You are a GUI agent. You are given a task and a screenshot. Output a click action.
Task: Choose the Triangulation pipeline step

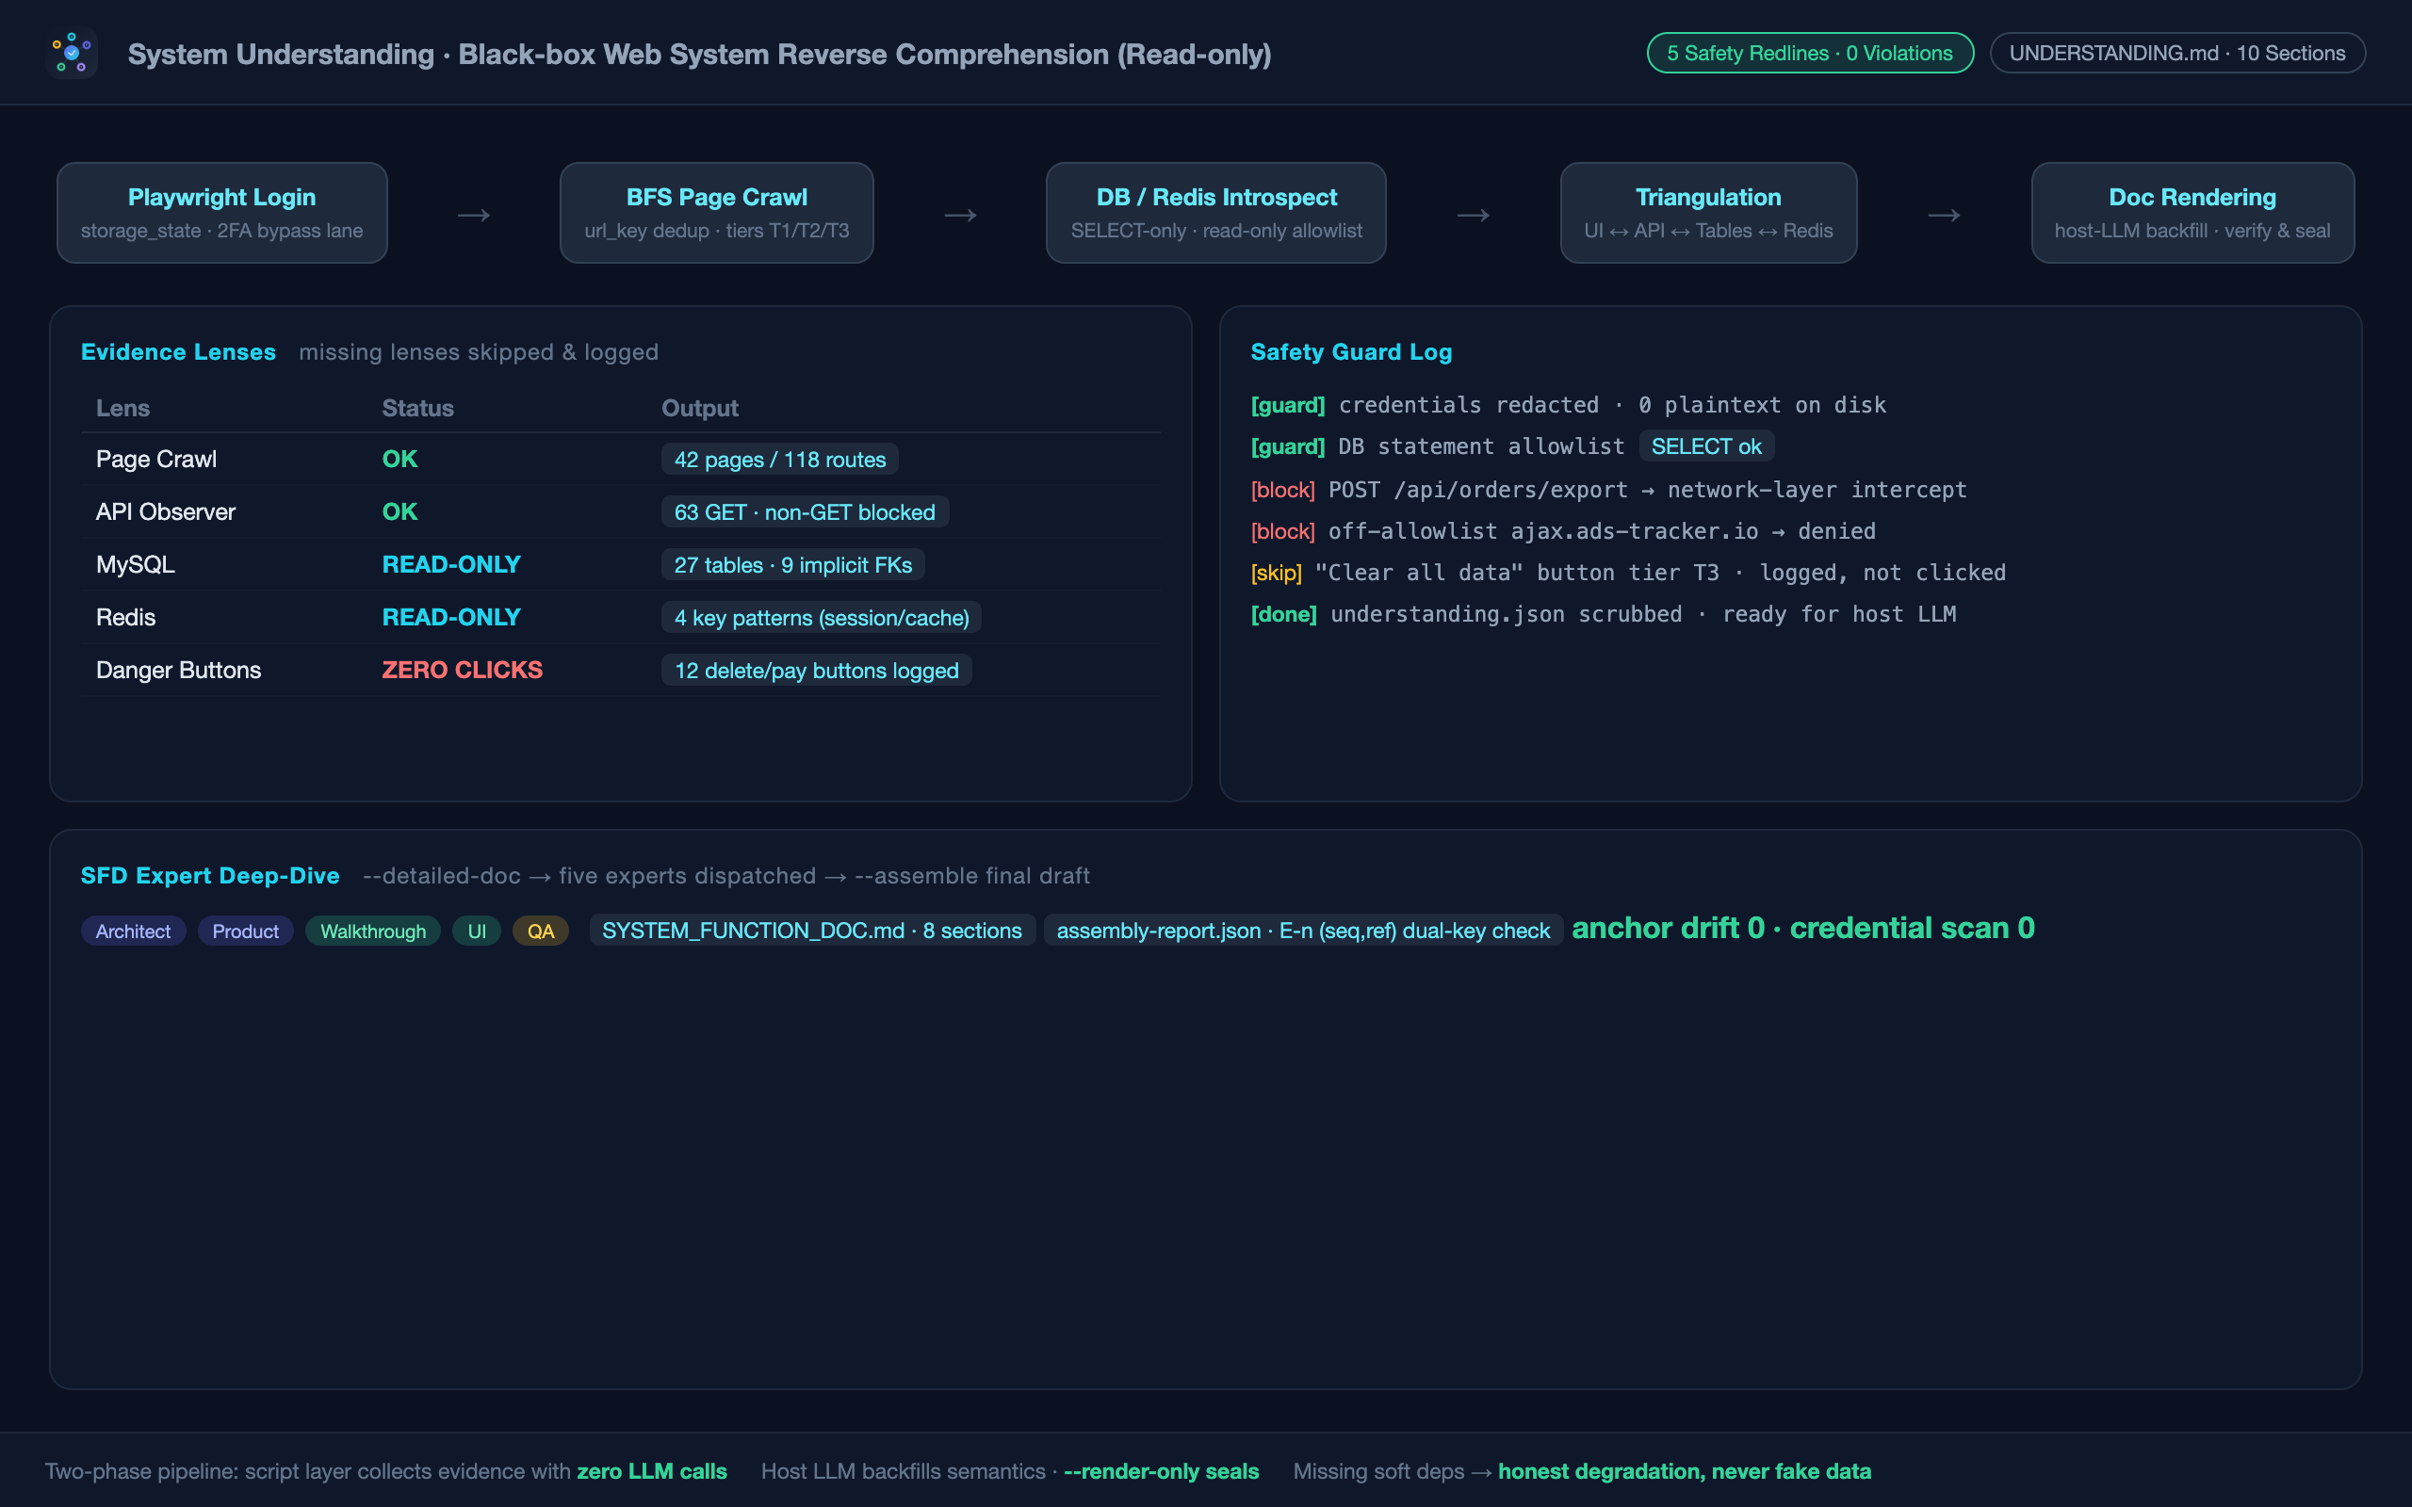[1708, 213]
